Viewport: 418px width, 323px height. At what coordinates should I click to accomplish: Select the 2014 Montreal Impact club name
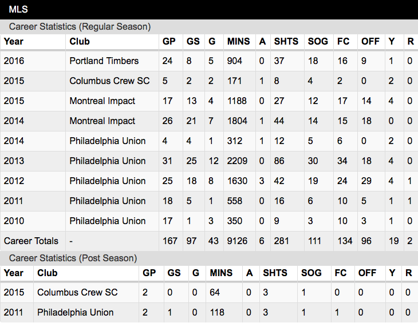(102, 121)
